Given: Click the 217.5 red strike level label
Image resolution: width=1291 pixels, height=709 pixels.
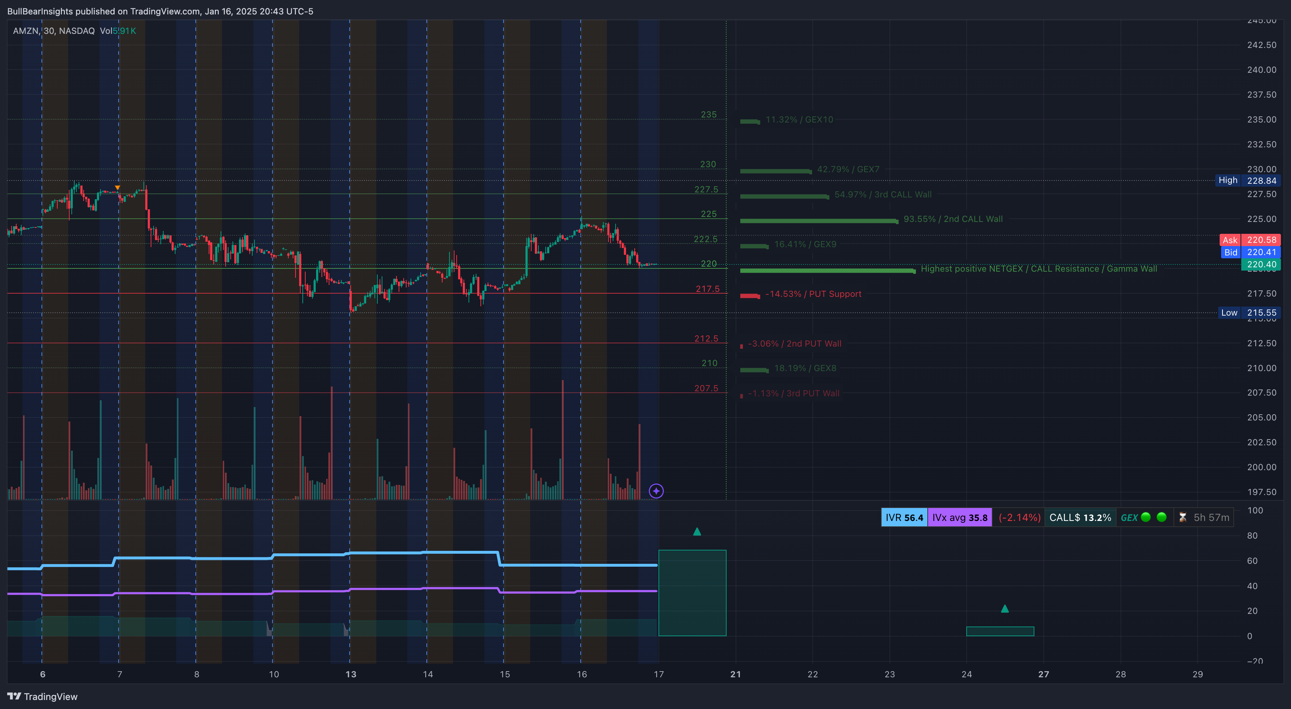Looking at the screenshot, I should coord(707,289).
